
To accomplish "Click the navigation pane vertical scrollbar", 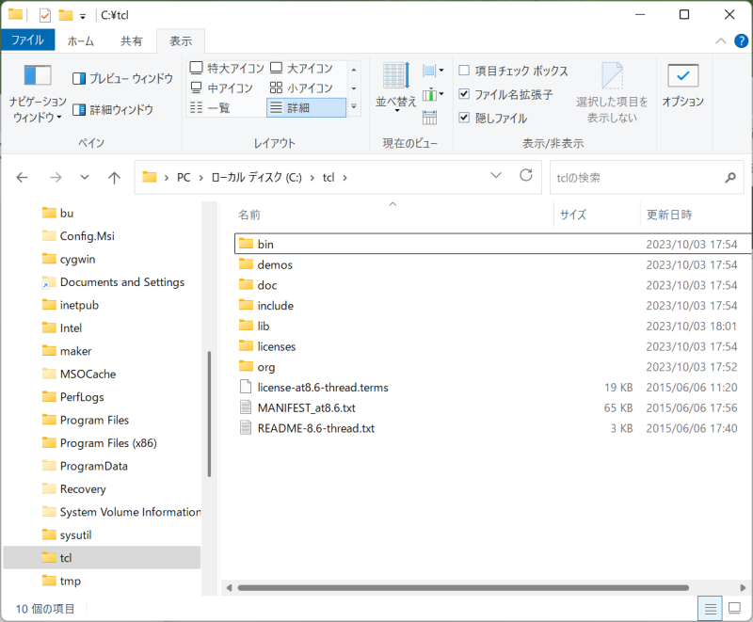I will (209, 414).
